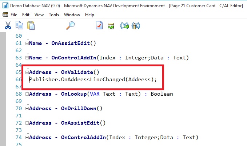Click the Copy icon in toolbar

(x=19, y=25)
